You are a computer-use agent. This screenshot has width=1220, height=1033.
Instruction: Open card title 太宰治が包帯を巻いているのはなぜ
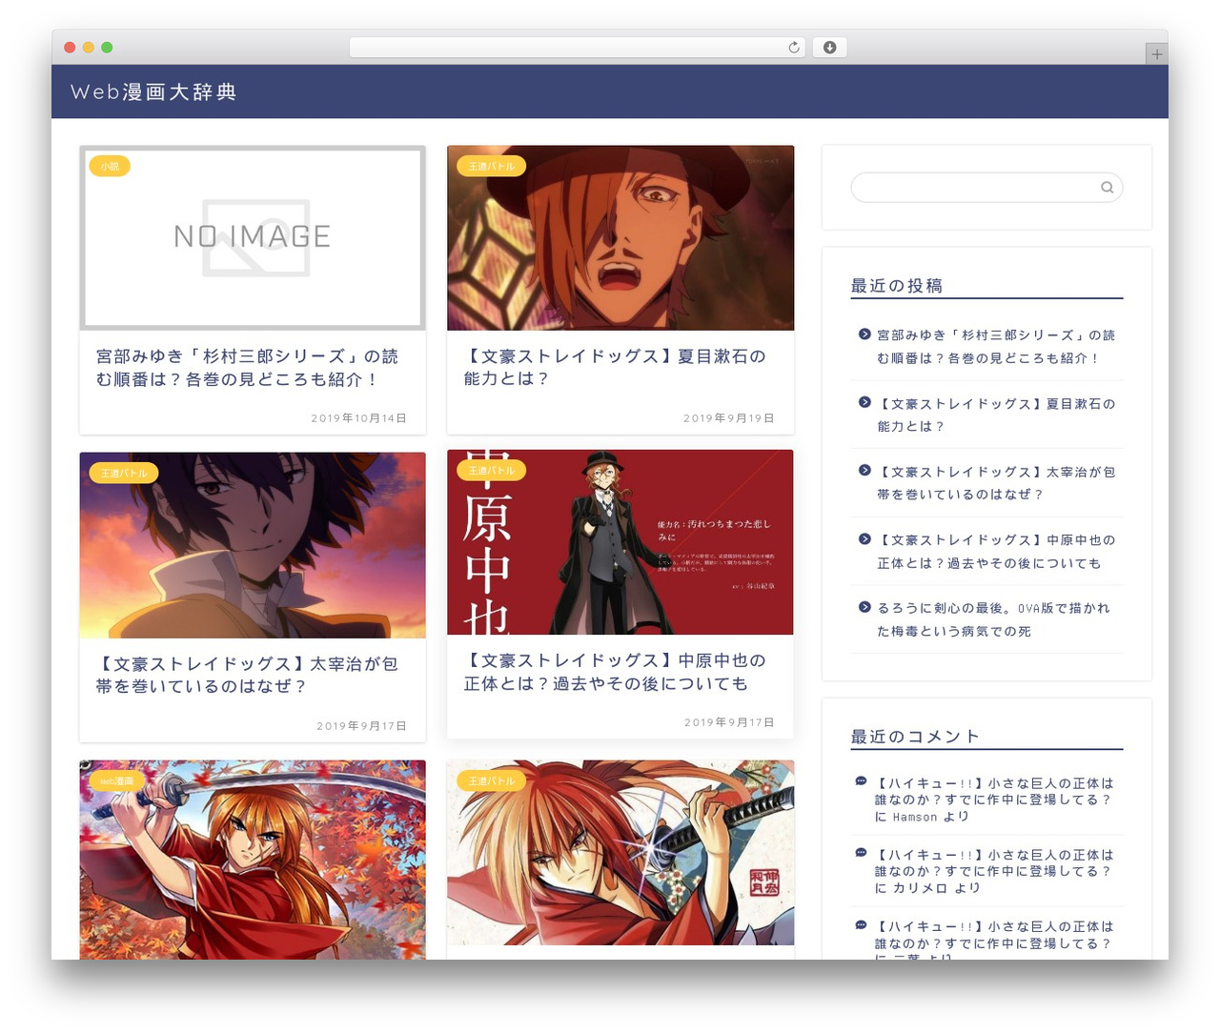pyautogui.click(x=247, y=675)
